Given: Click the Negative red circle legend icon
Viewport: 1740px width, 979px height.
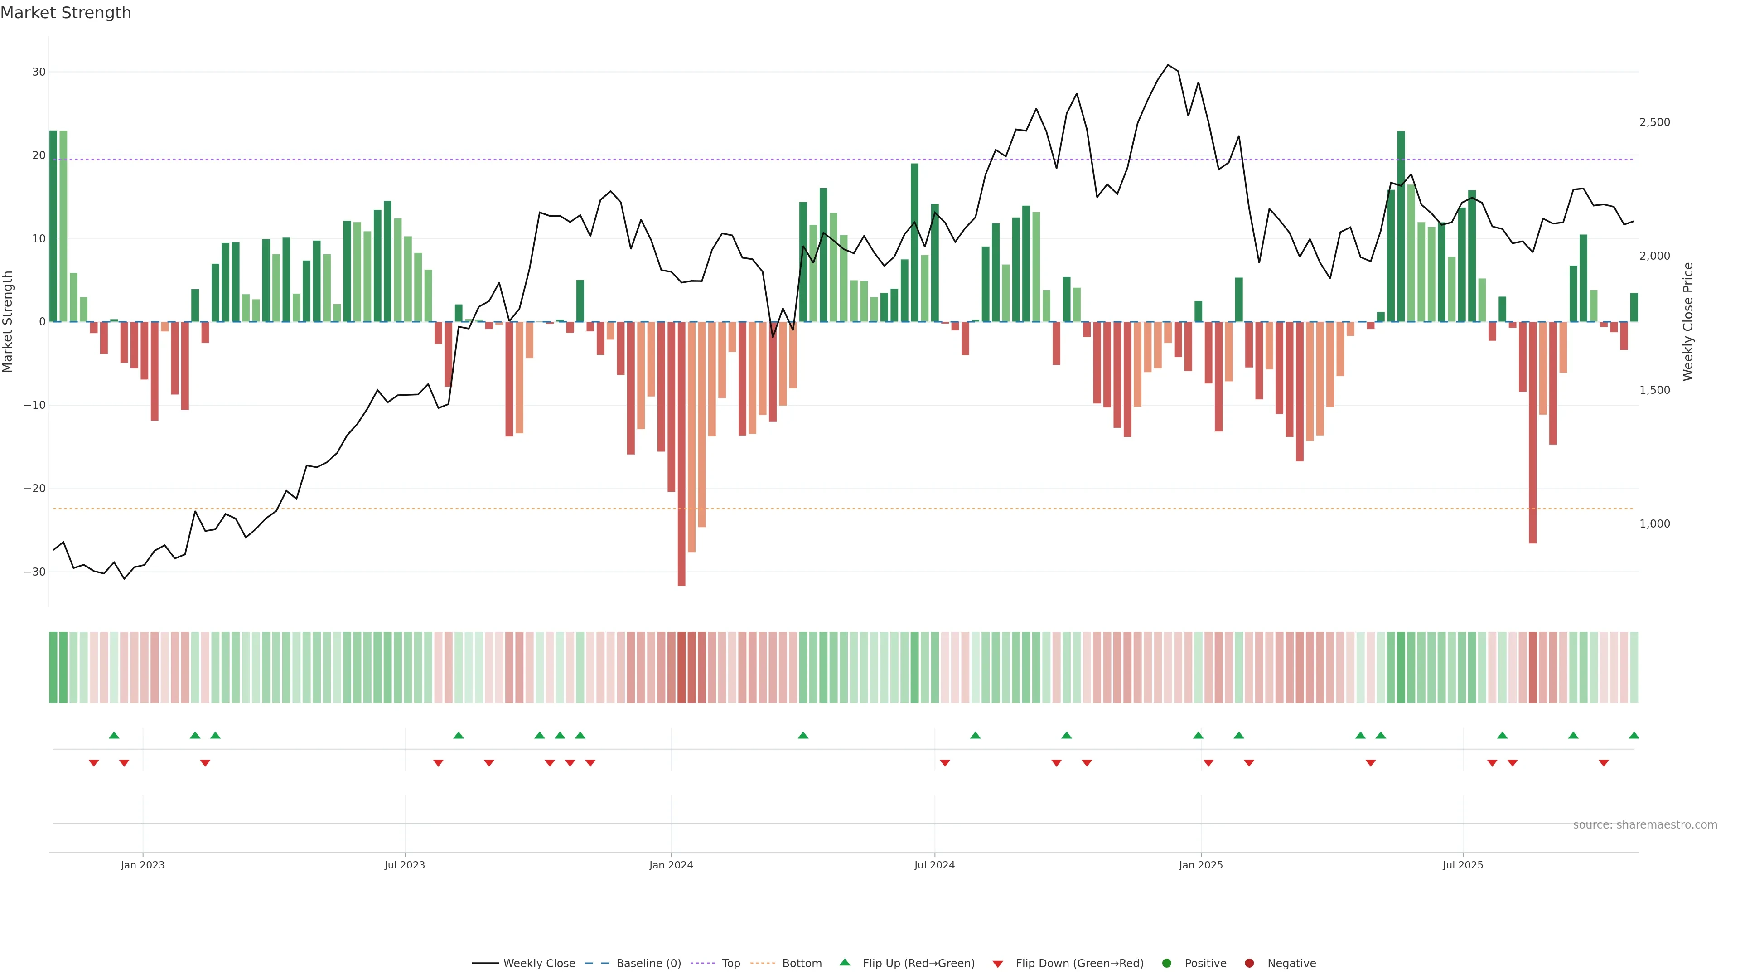Looking at the screenshot, I should pos(1249,963).
